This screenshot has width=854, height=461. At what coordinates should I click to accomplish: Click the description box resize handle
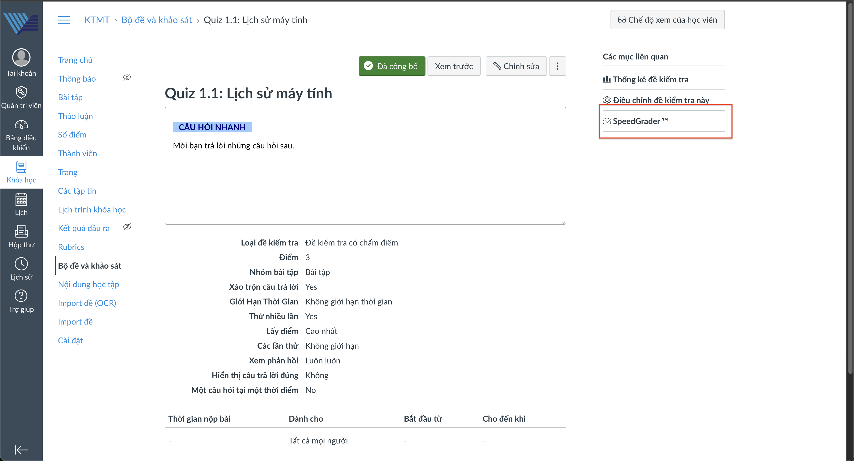563,222
